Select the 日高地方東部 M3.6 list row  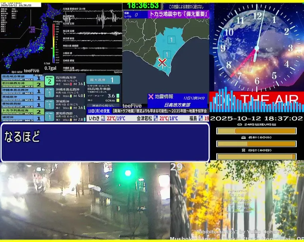[23, 78]
